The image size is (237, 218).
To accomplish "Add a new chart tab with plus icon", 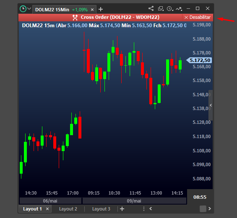I will click(101, 9).
